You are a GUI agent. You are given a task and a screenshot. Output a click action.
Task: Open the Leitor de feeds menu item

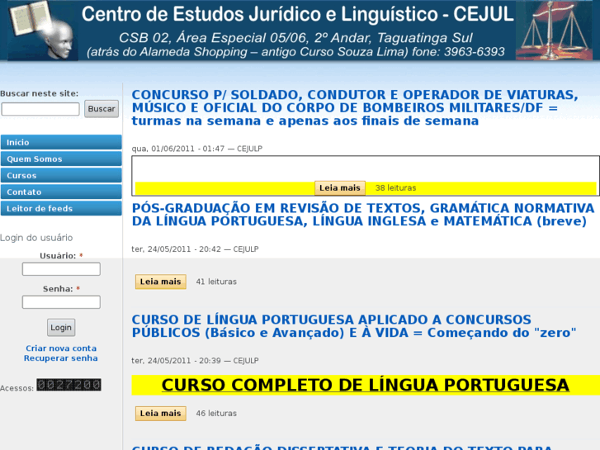[61, 208]
